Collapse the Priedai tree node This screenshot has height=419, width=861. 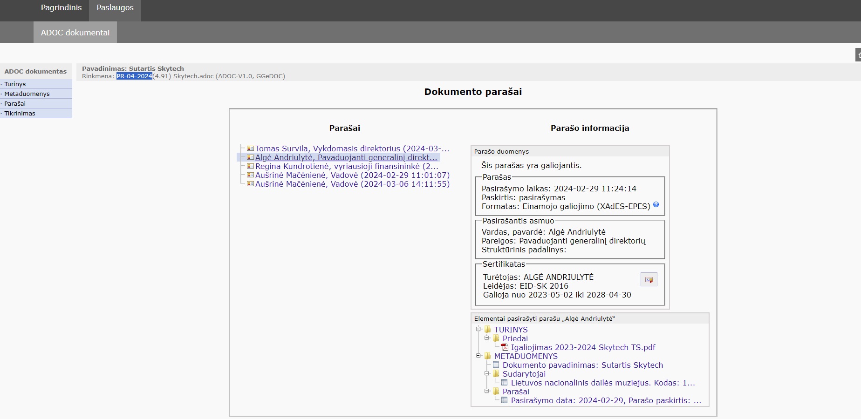pyautogui.click(x=487, y=338)
